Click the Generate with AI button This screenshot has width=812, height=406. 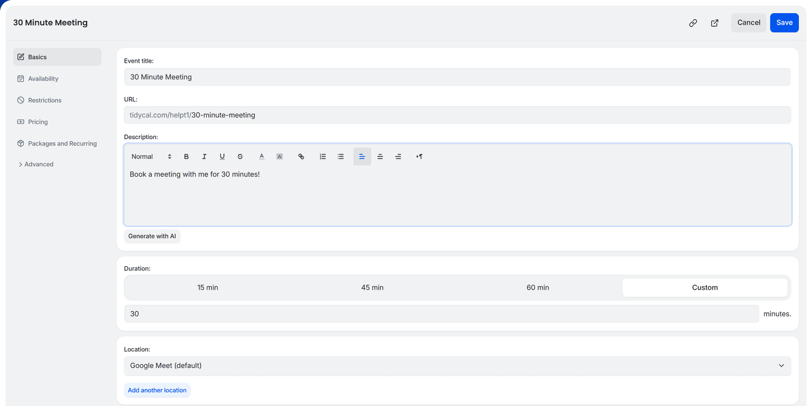tap(152, 236)
